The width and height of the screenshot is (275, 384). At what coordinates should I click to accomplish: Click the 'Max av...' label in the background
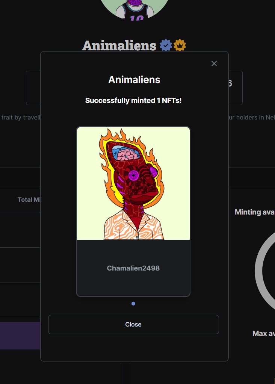(x=263, y=333)
